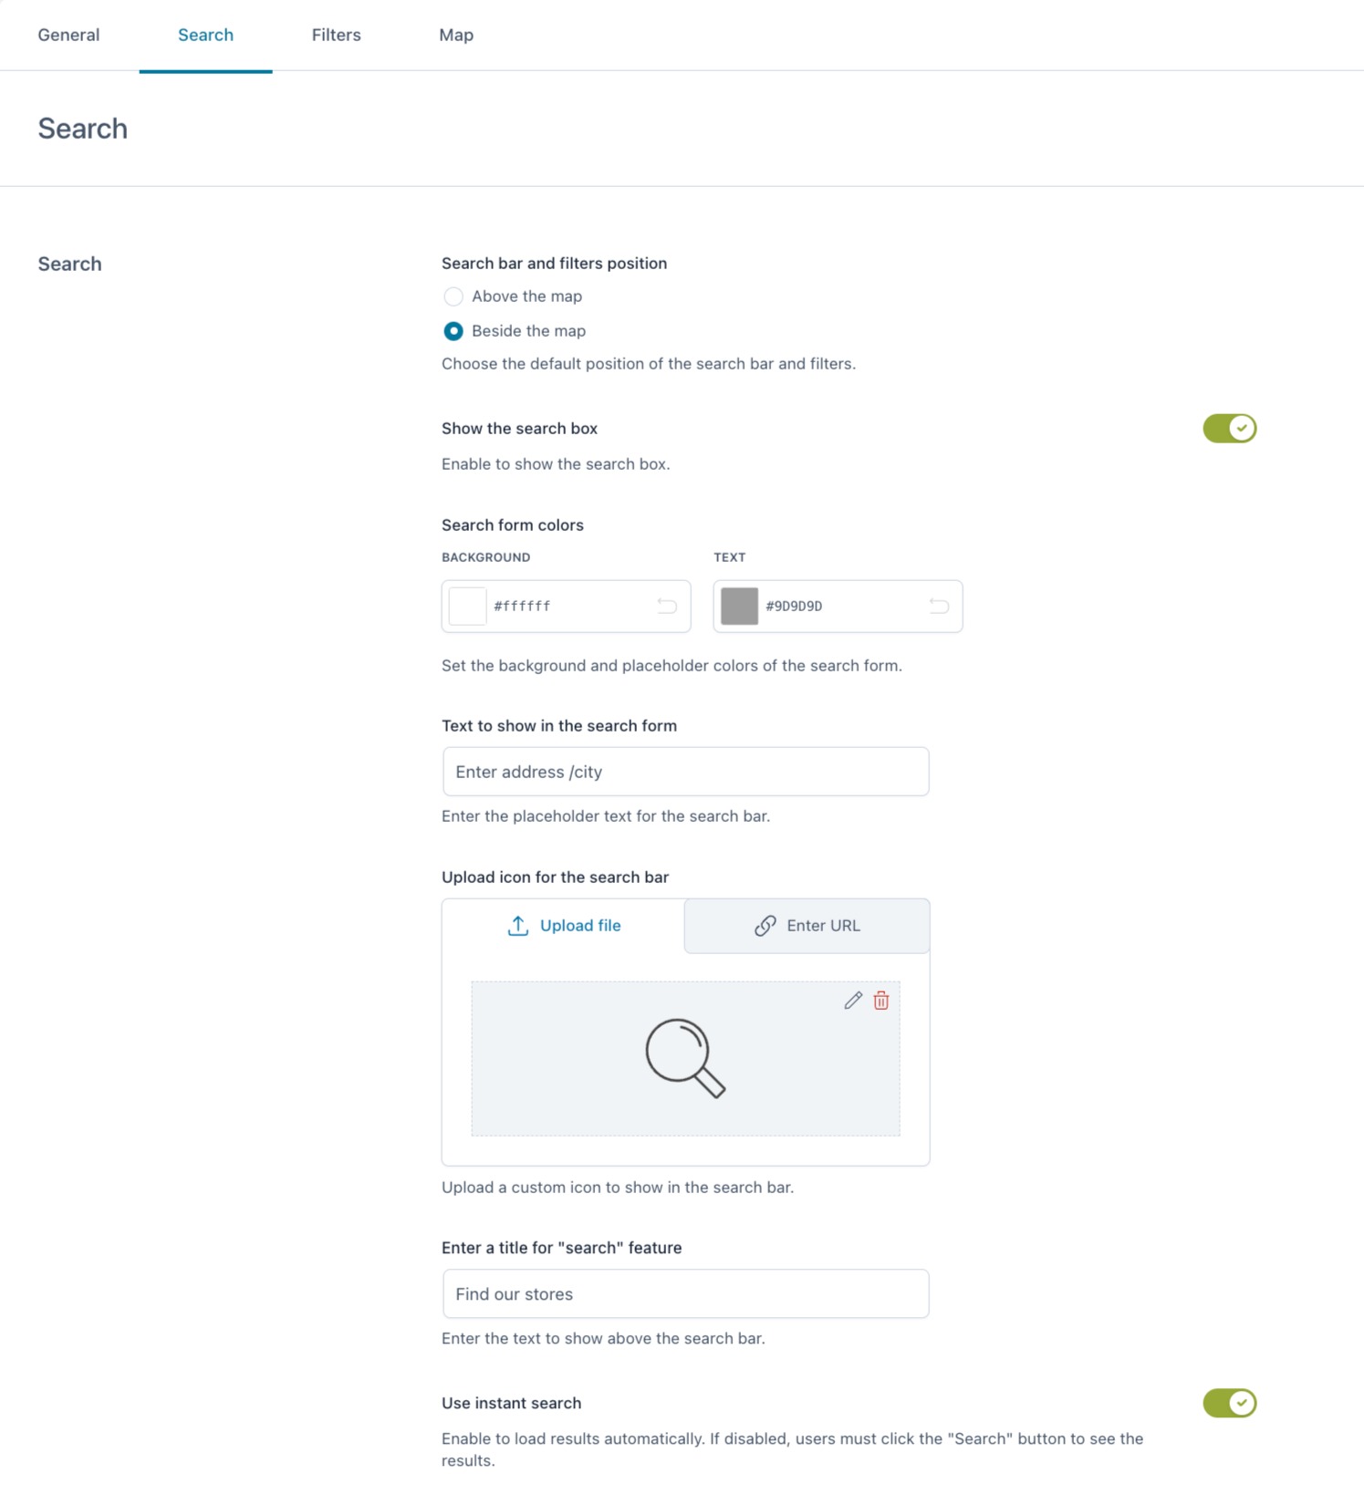Toggle Show the search box switch

pyautogui.click(x=1229, y=428)
